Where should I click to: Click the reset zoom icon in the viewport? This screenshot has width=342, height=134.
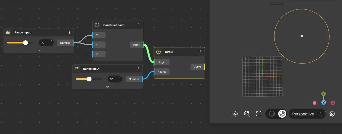click(x=247, y=114)
